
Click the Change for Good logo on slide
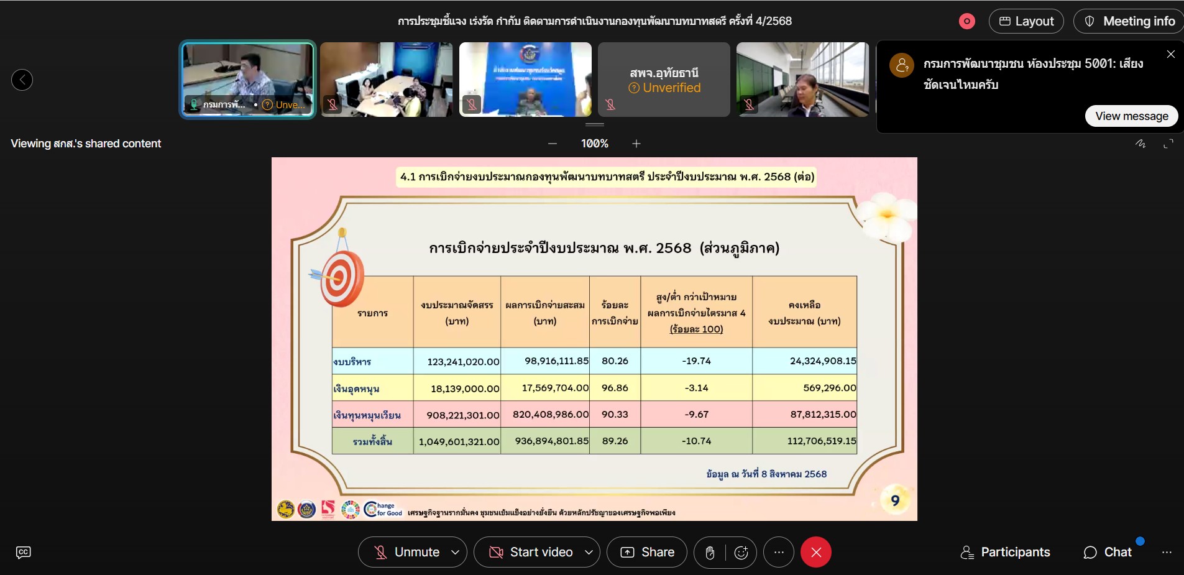383,510
